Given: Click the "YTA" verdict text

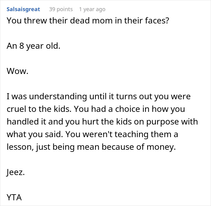Looking at the screenshot, I should pyautogui.click(x=14, y=197).
